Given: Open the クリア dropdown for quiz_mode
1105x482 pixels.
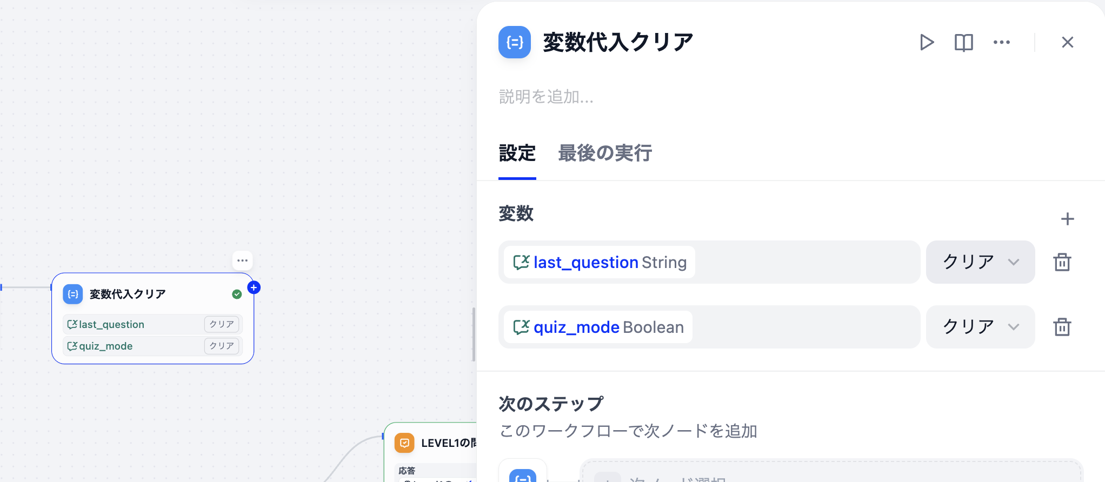Looking at the screenshot, I should [x=980, y=327].
